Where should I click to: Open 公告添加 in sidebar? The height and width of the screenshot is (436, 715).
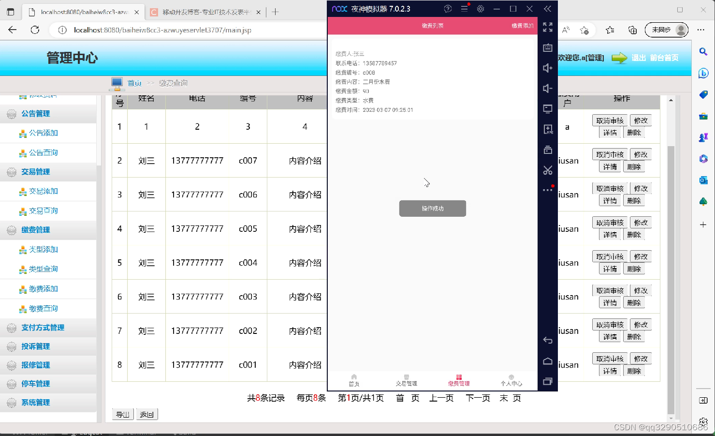pyautogui.click(x=43, y=133)
